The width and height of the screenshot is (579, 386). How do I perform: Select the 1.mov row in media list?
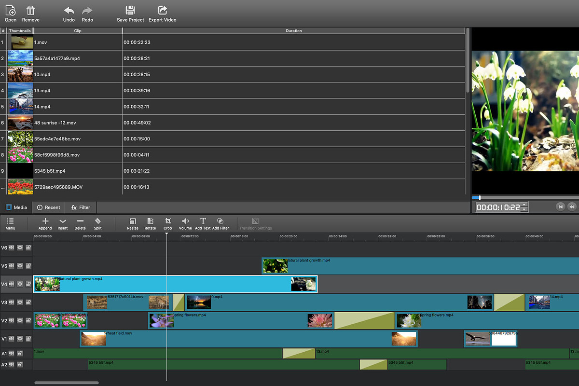click(x=233, y=42)
